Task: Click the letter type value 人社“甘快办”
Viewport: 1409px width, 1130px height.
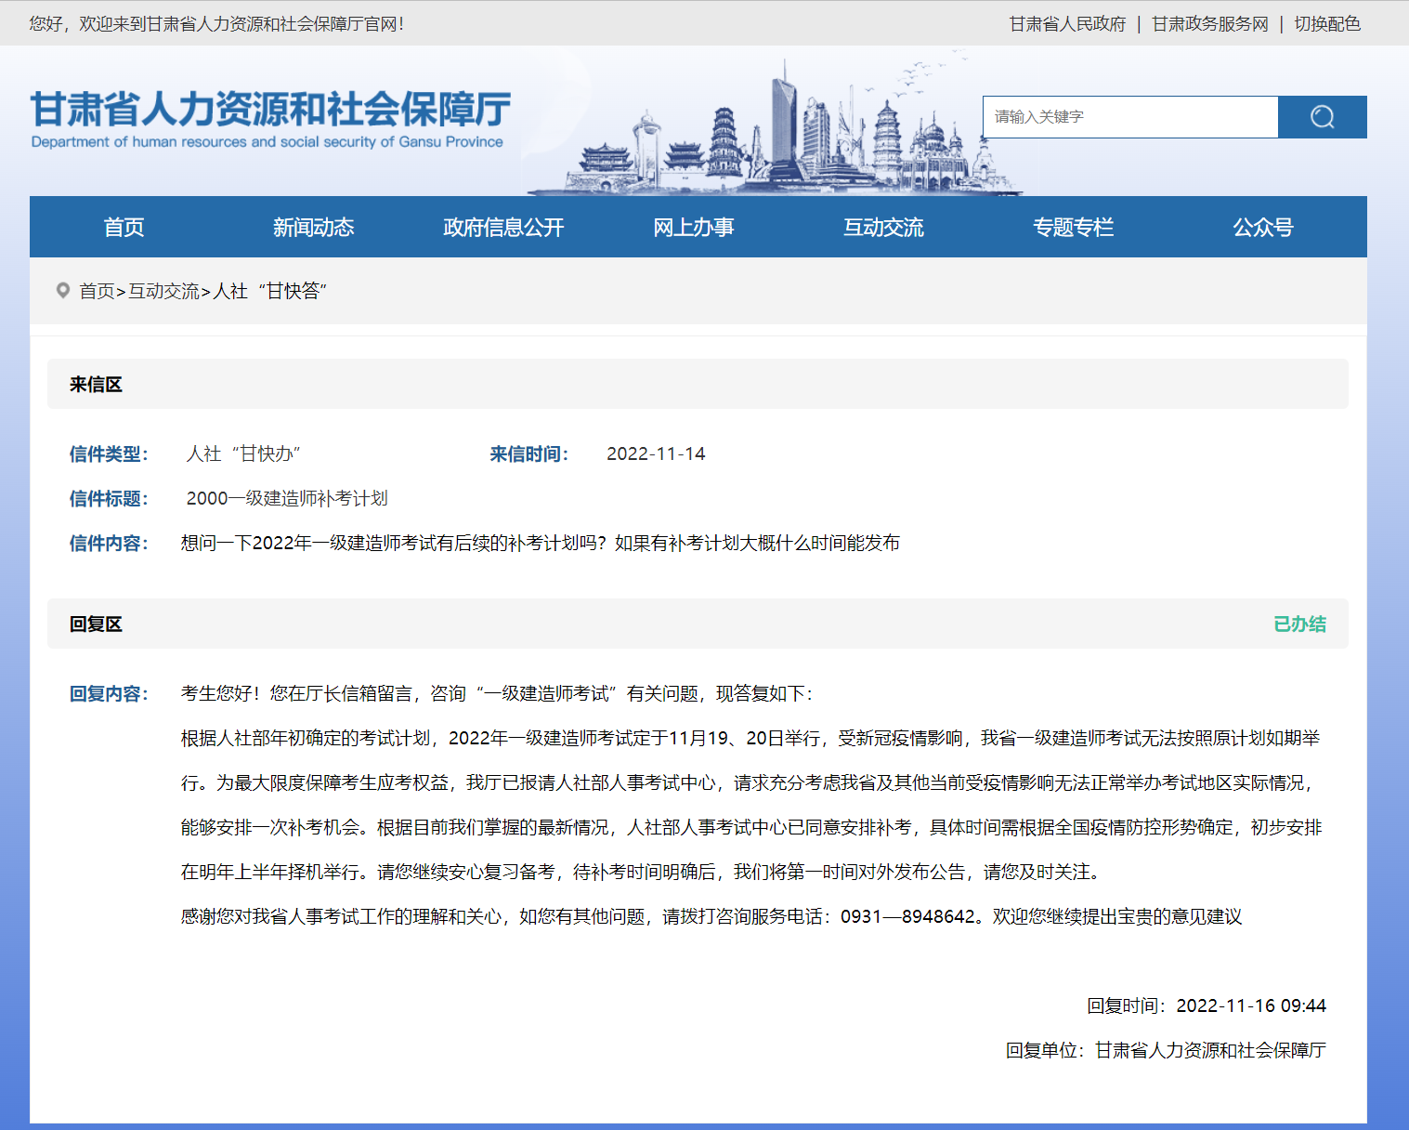Action: [x=243, y=453]
